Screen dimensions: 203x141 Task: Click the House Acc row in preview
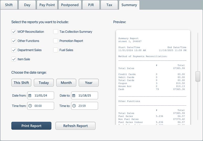point(152,86)
